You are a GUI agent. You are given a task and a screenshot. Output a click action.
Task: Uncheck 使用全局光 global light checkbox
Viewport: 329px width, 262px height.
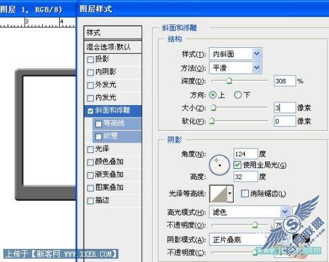click(238, 165)
